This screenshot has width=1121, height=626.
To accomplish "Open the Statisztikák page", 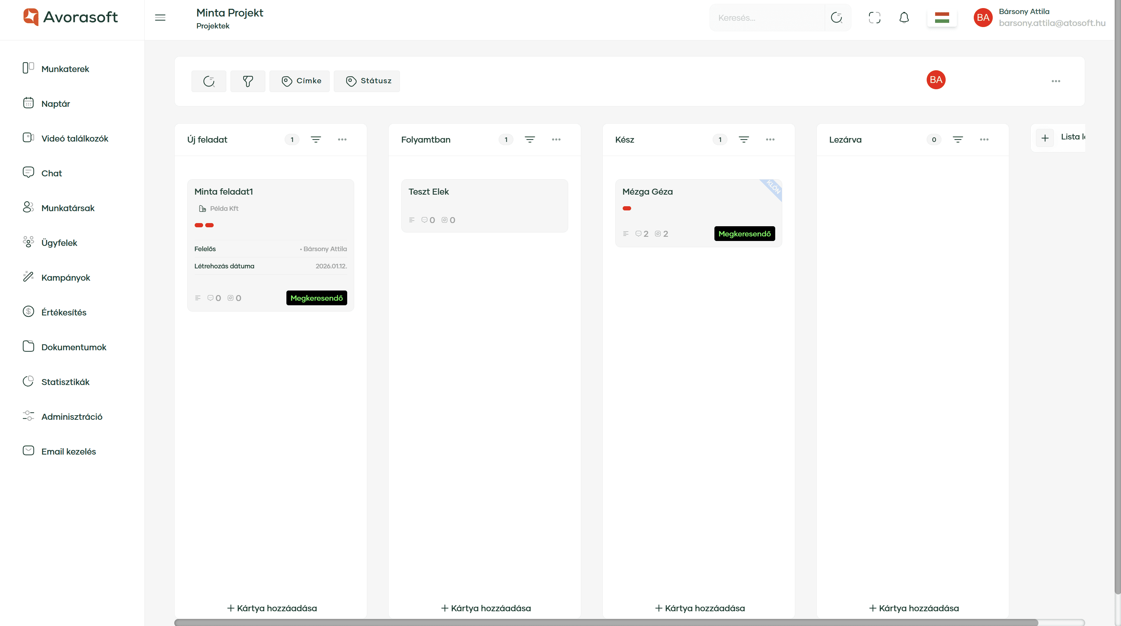I will coord(65,382).
